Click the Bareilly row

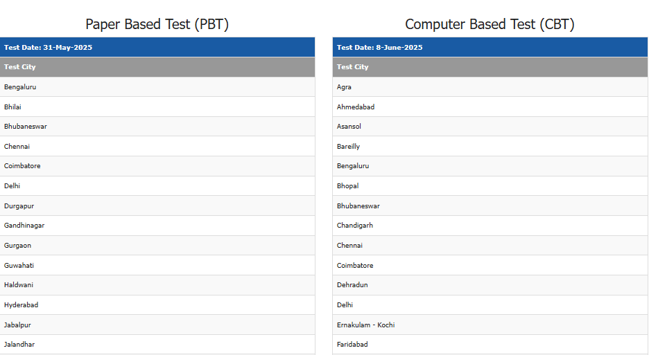coord(490,146)
